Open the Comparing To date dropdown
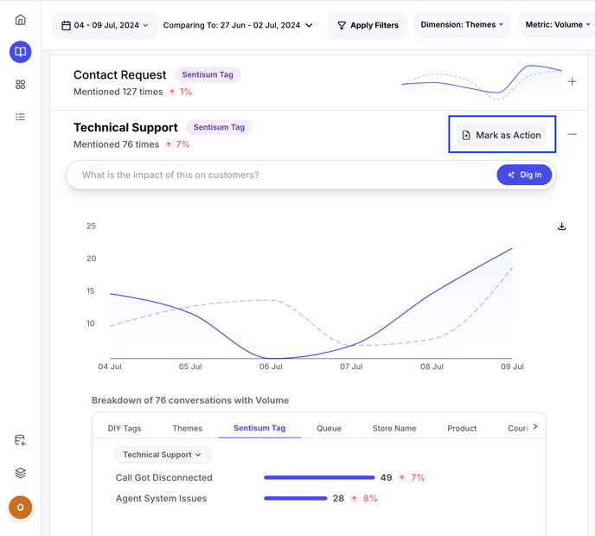This screenshot has width=595, height=536. click(238, 26)
